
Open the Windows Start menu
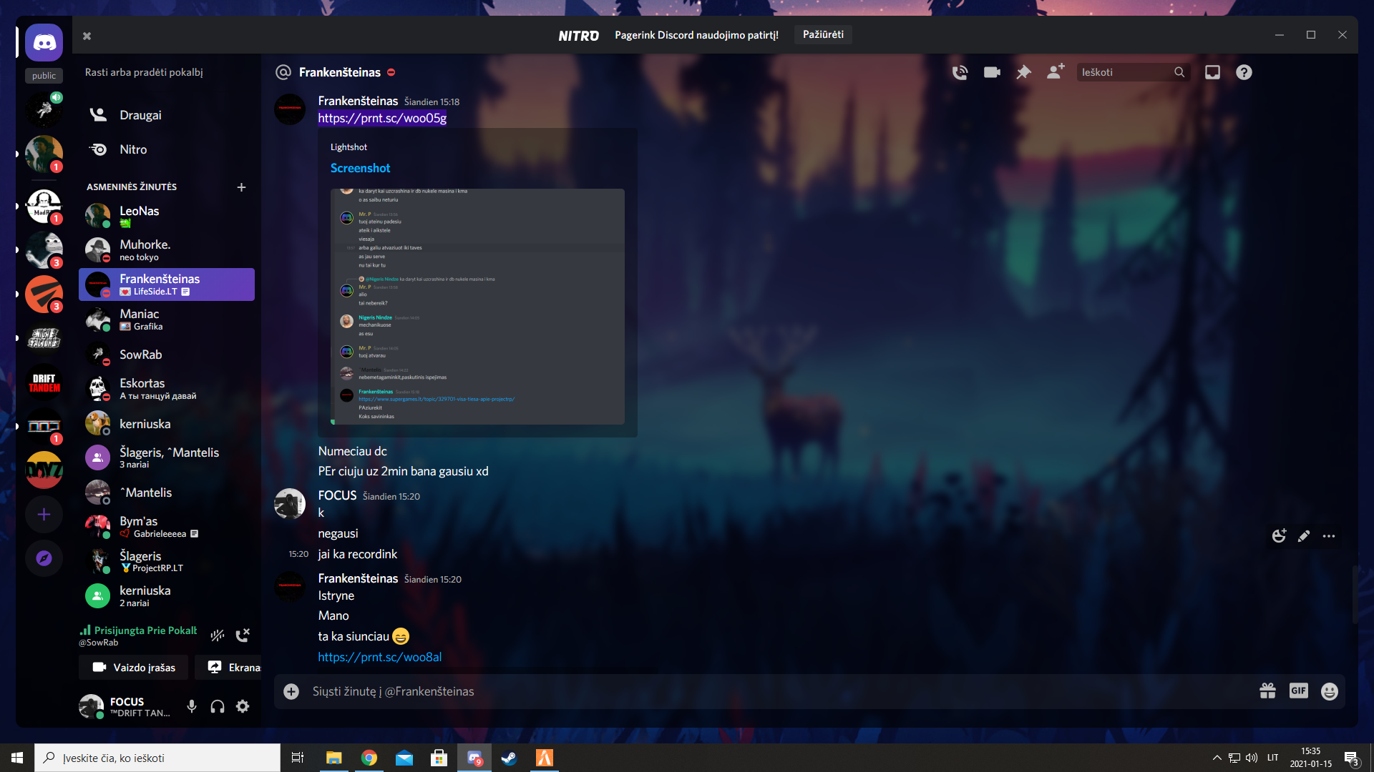17,758
